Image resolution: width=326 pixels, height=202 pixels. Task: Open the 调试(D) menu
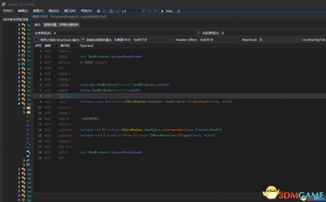pyautogui.click(x=53, y=11)
